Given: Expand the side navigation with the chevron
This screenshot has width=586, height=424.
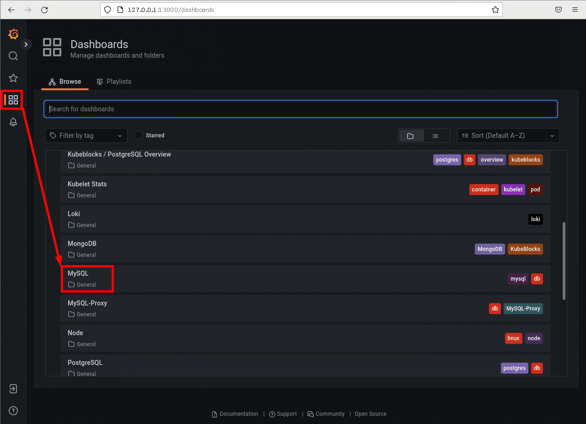Looking at the screenshot, I should [x=26, y=44].
